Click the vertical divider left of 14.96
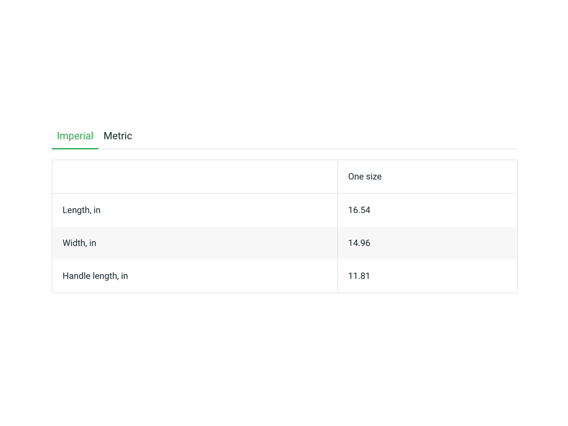568x426 pixels. pyautogui.click(x=338, y=243)
